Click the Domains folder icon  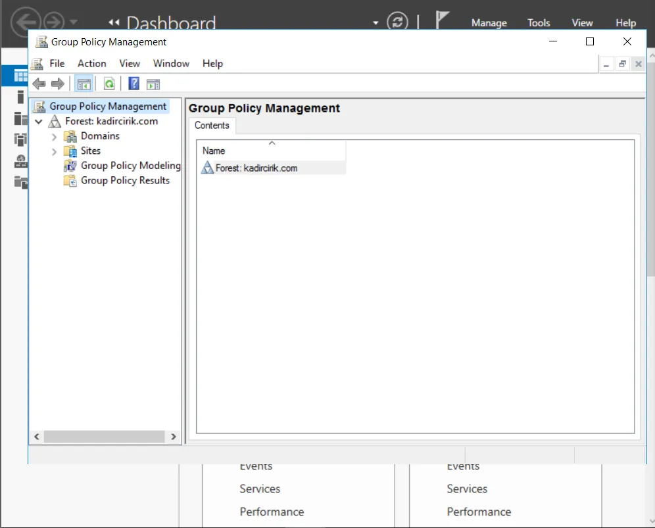70,136
